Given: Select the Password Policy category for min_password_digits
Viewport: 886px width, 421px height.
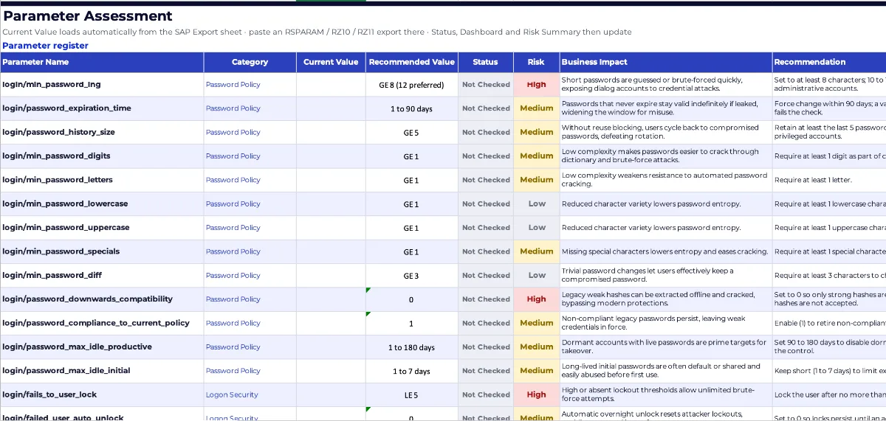Looking at the screenshot, I should [250, 156].
